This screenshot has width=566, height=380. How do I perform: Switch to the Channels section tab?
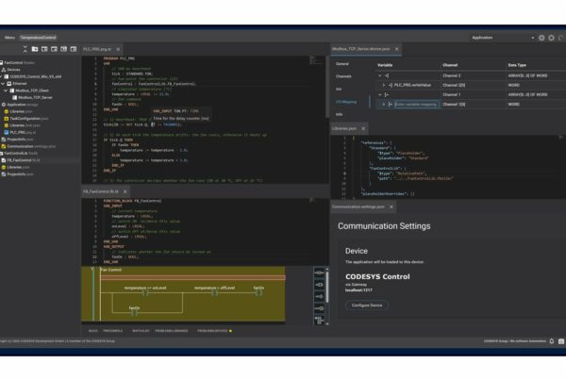343,76
